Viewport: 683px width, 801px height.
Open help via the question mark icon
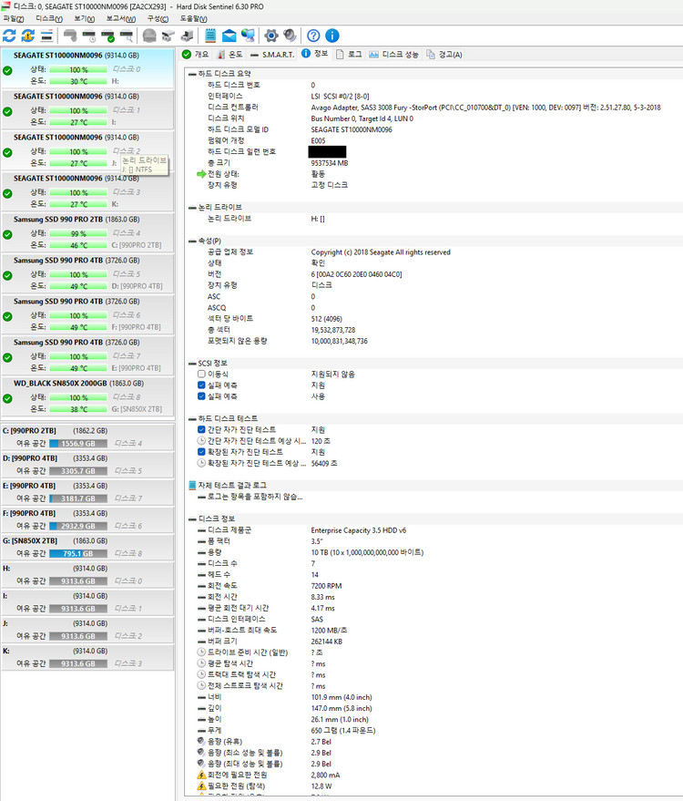coord(313,36)
